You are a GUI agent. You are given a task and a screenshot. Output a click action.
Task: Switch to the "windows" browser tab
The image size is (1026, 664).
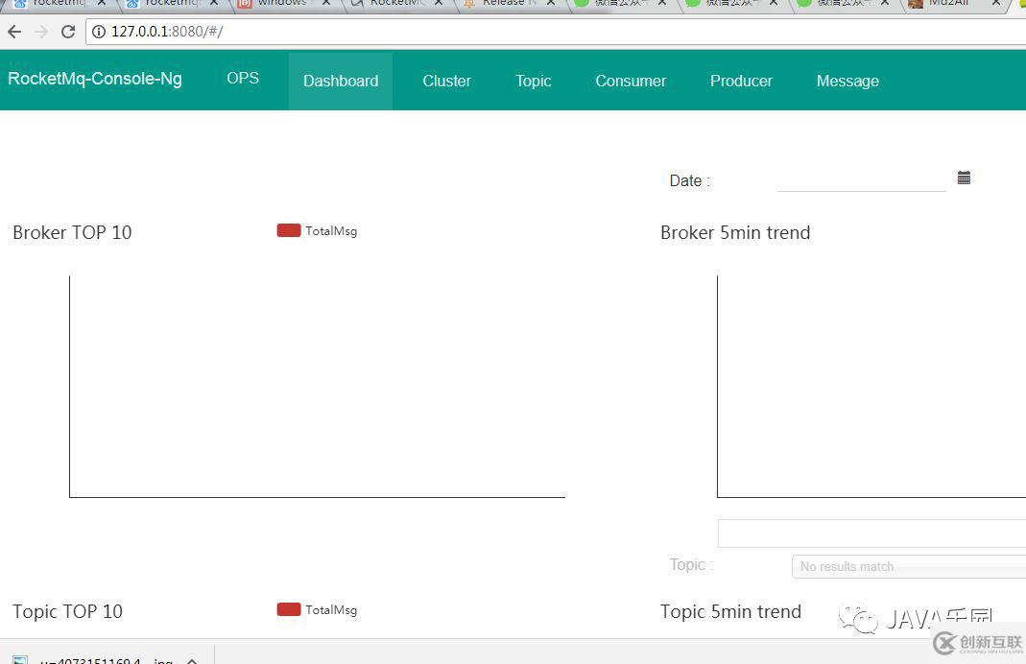pos(283,4)
